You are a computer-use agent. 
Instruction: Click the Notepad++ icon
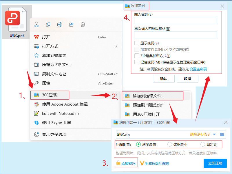(x=36, y=113)
